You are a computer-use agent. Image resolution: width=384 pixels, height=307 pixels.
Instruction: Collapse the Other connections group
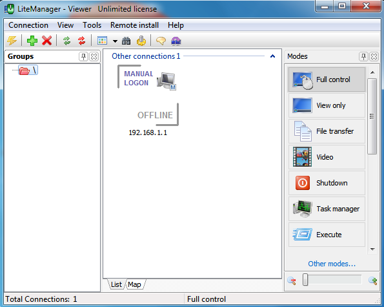tap(272, 56)
